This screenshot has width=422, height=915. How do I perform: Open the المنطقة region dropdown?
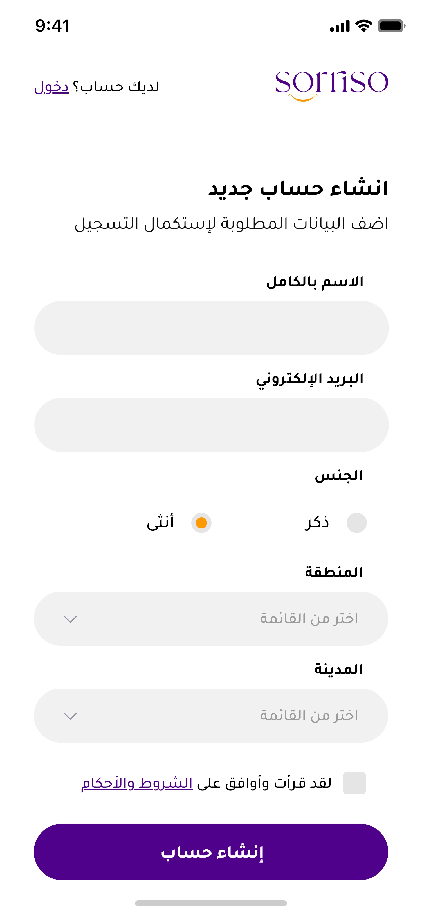pos(211,619)
